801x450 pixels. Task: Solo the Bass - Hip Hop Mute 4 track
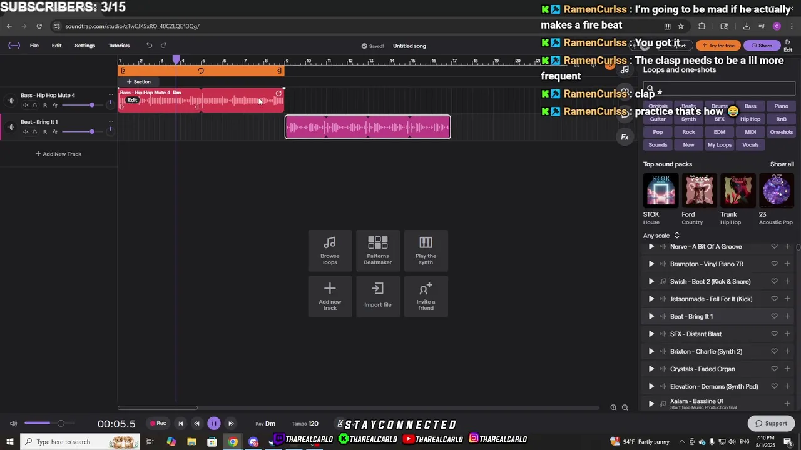(x=34, y=105)
